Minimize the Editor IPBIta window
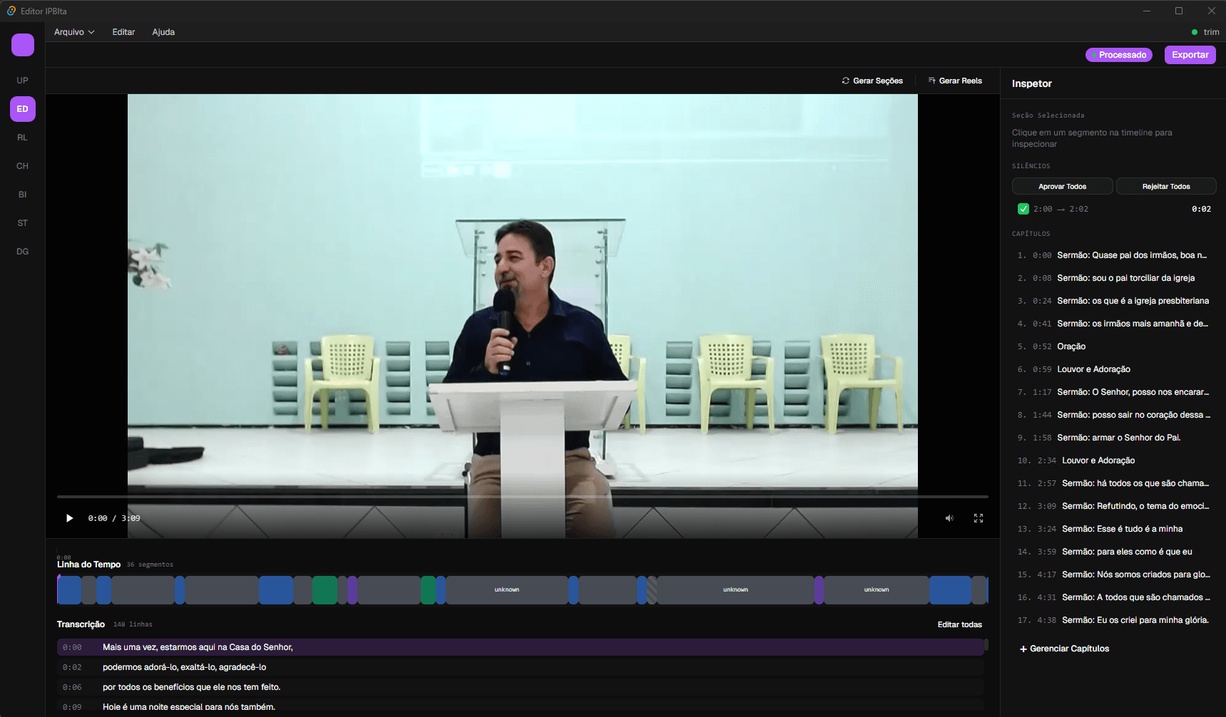1226x717 pixels. (x=1147, y=11)
